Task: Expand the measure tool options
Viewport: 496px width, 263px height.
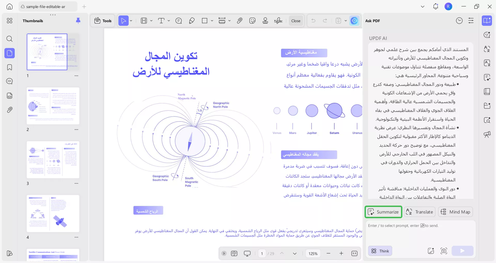Action: click(229, 21)
